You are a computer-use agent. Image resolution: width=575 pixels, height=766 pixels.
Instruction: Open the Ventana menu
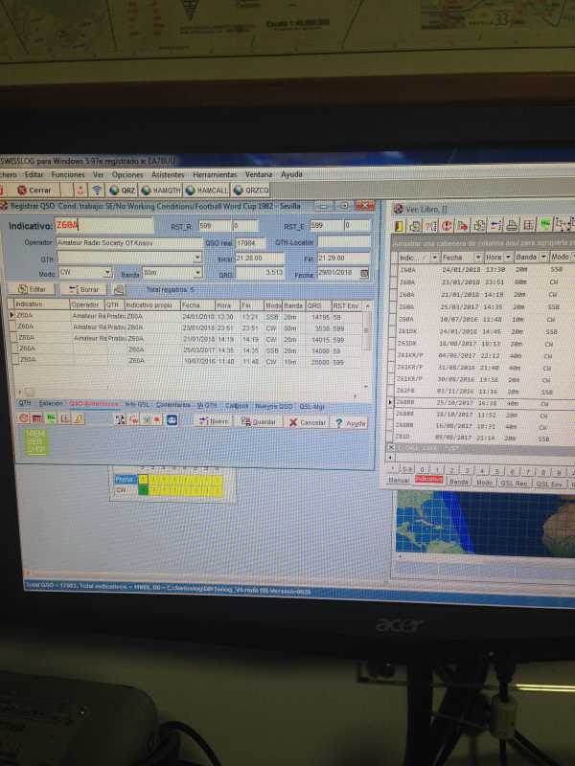tap(259, 174)
